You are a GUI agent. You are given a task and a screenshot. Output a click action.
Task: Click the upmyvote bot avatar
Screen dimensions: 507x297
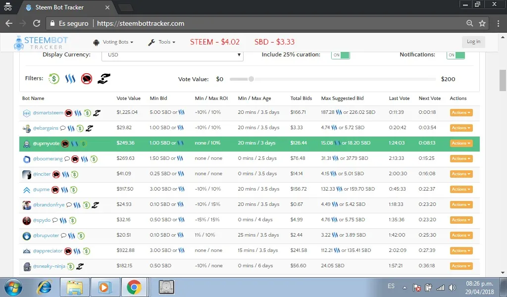click(x=27, y=144)
